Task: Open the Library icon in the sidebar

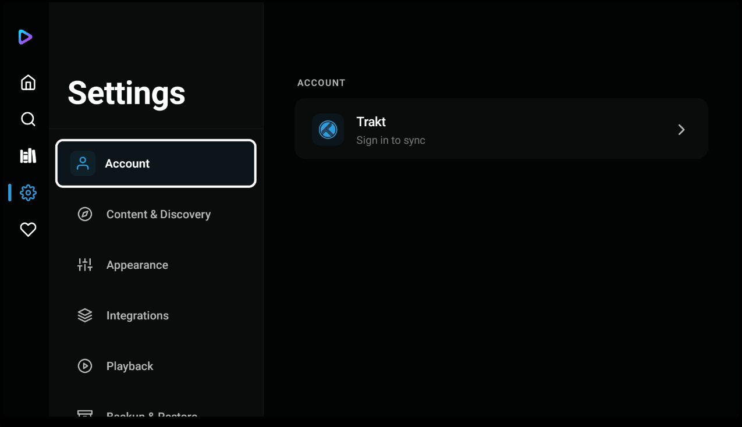Action: point(28,156)
